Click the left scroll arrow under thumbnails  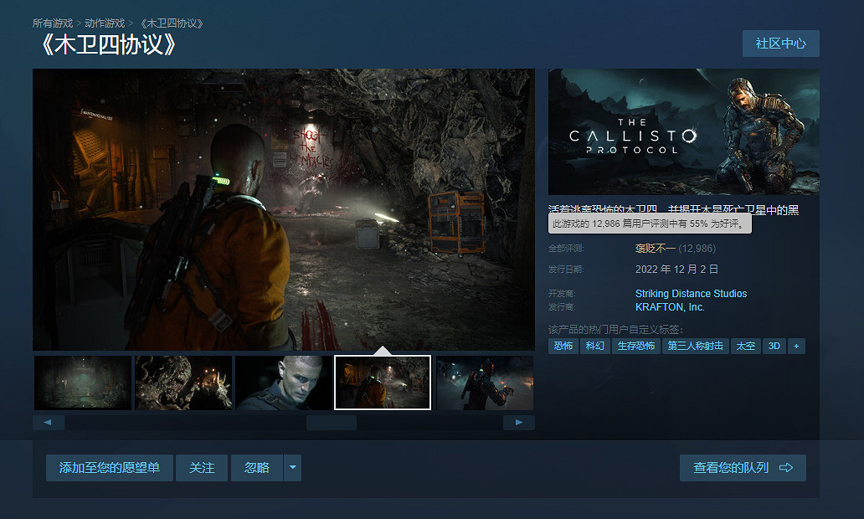point(48,423)
